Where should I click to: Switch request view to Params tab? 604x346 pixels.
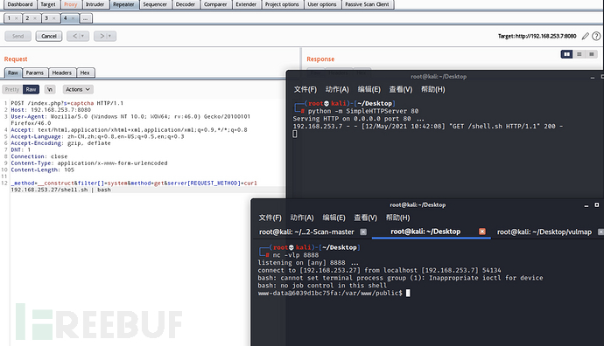[x=35, y=73]
